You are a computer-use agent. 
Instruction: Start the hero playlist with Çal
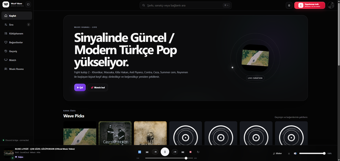[80, 87]
